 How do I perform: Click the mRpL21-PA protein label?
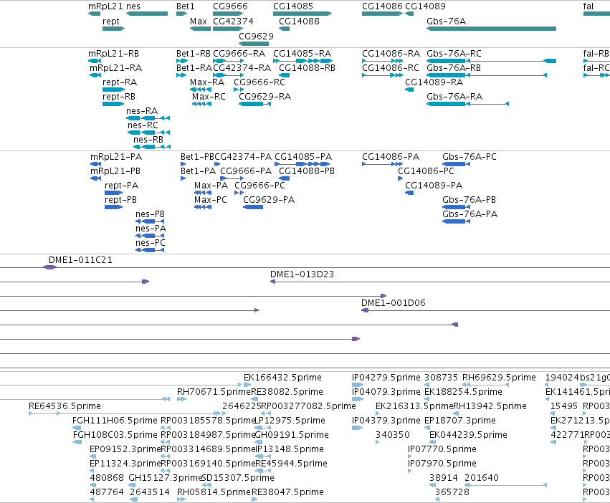[x=116, y=157]
